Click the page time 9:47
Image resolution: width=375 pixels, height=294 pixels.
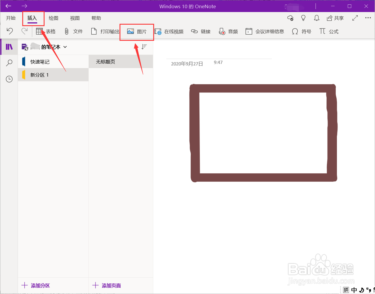click(218, 62)
